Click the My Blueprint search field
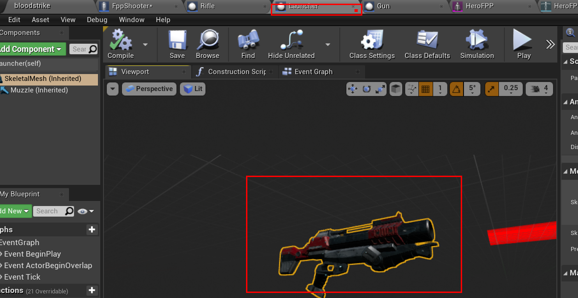Viewport: 578px width, 298px height. click(x=54, y=211)
